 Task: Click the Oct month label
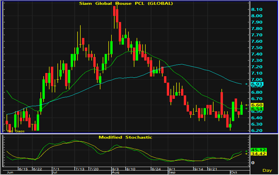pos(234,172)
